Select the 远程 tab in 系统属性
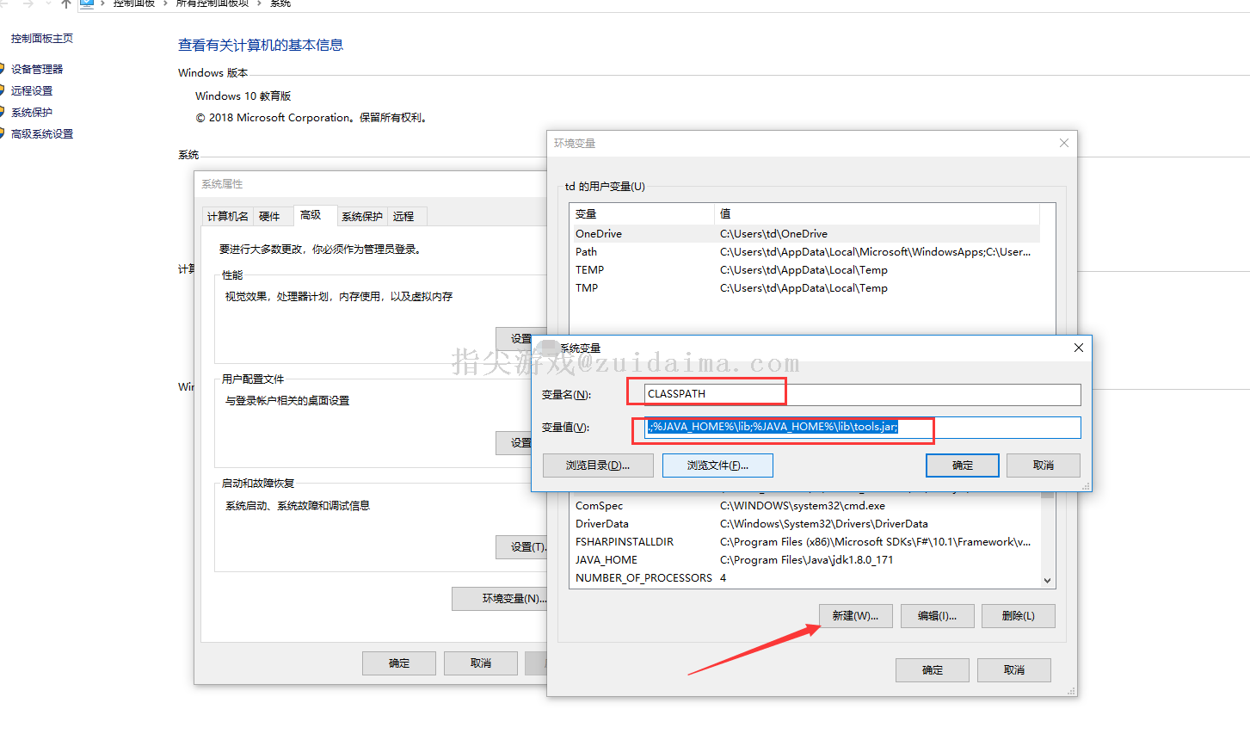The height and width of the screenshot is (746, 1250). coord(403,216)
